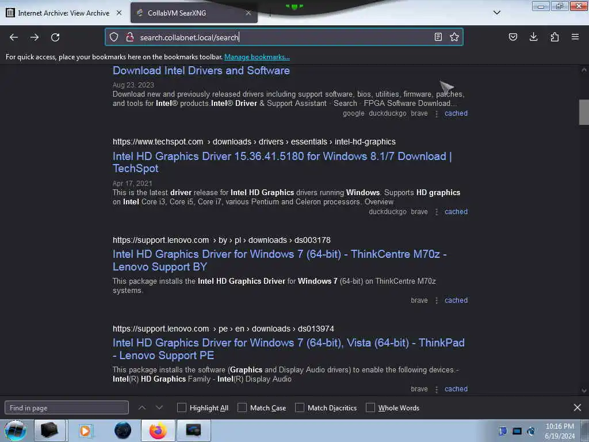Reload the current page
The width and height of the screenshot is (589, 442).
pos(55,37)
